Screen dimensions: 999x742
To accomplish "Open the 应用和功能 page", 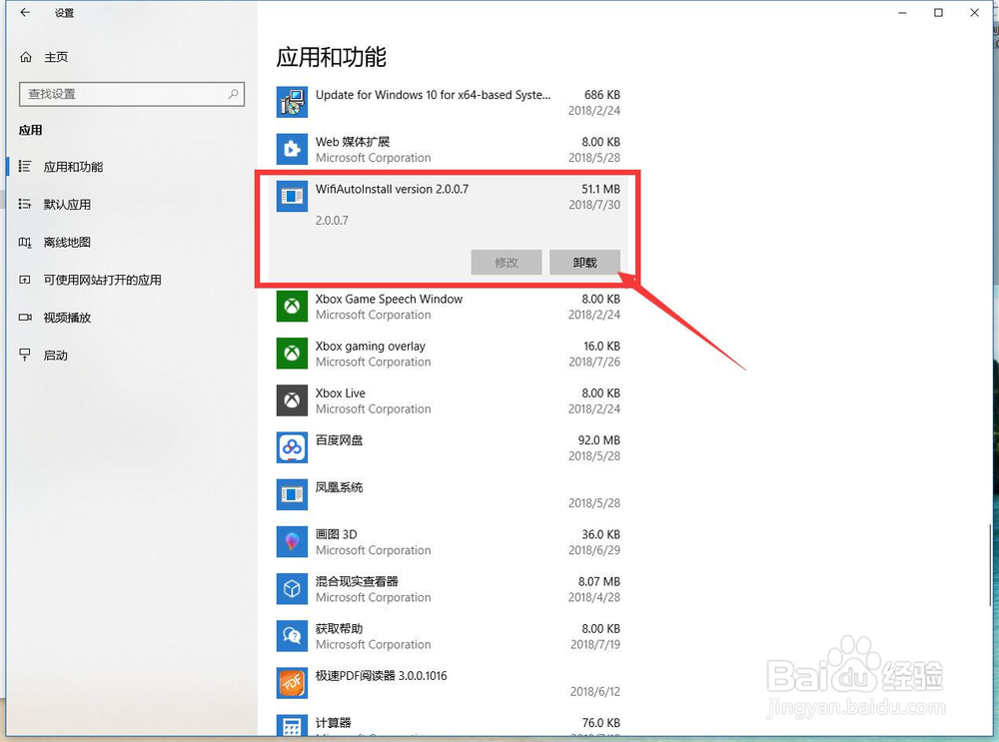I will point(73,167).
